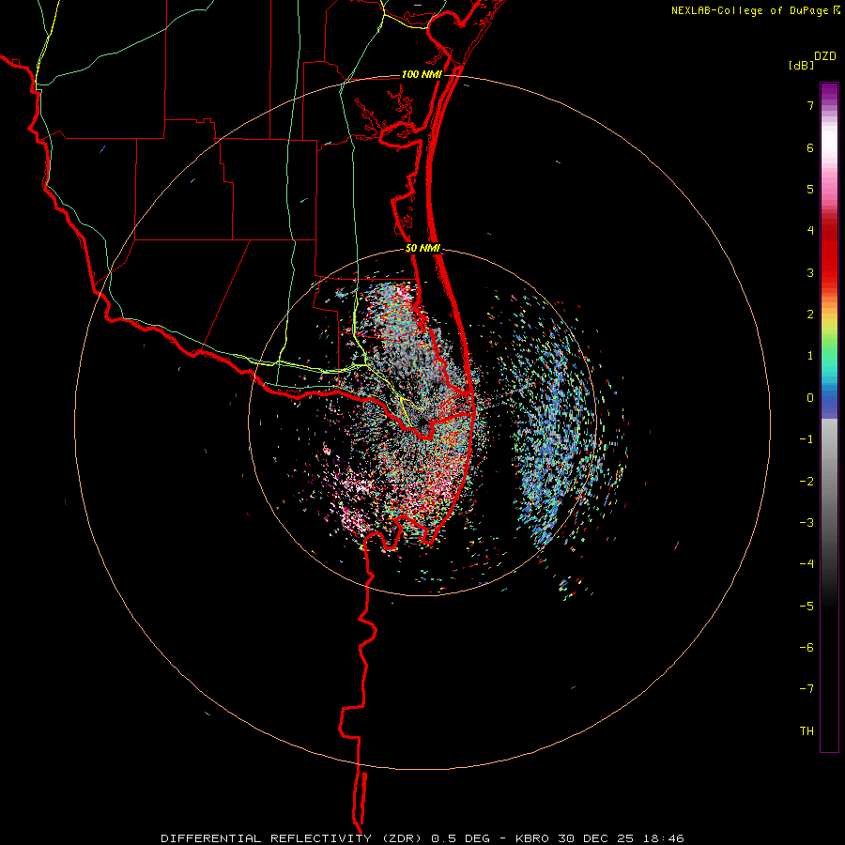The width and height of the screenshot is (845, 845).
Task: Click the -7 value on color scale
Action: point(807,689)
